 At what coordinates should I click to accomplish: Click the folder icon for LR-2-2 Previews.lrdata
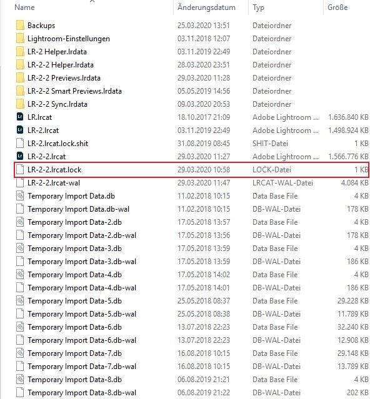pyautogui.click(x=20, y=78)
